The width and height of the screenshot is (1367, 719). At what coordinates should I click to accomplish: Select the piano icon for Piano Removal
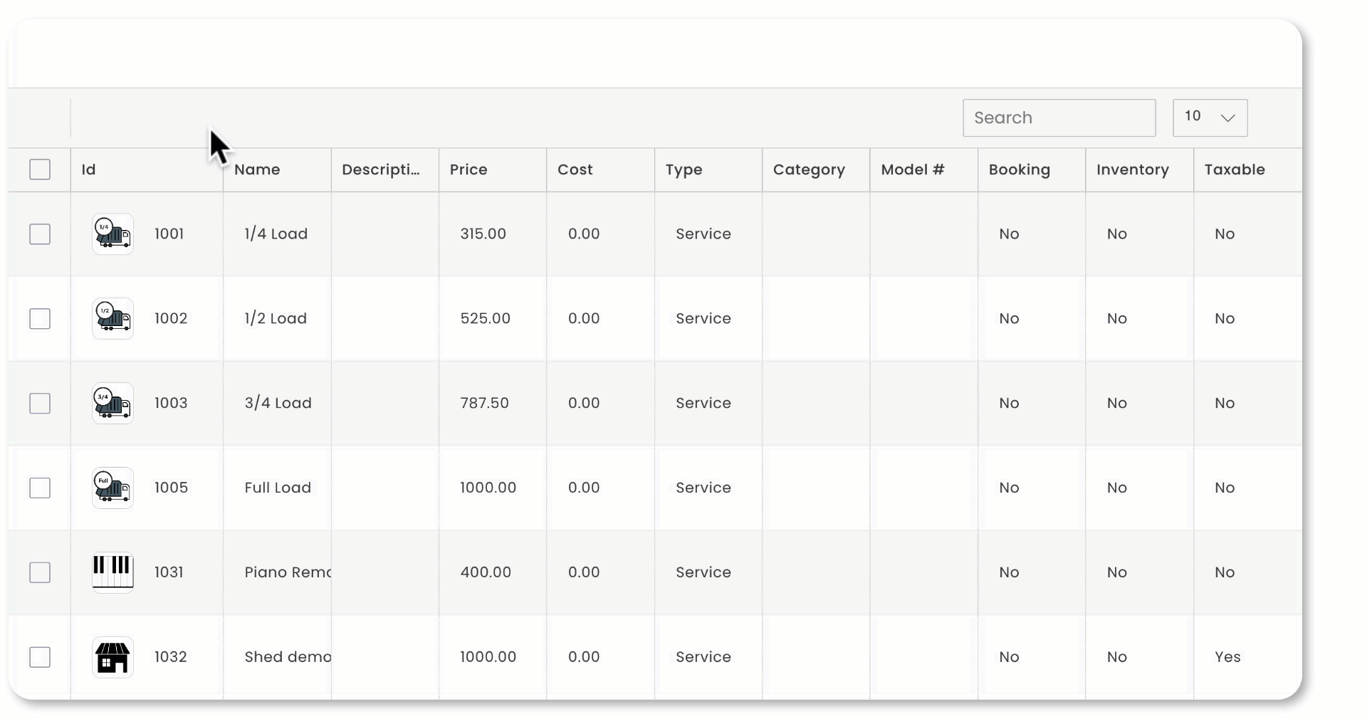pos(112,572)
